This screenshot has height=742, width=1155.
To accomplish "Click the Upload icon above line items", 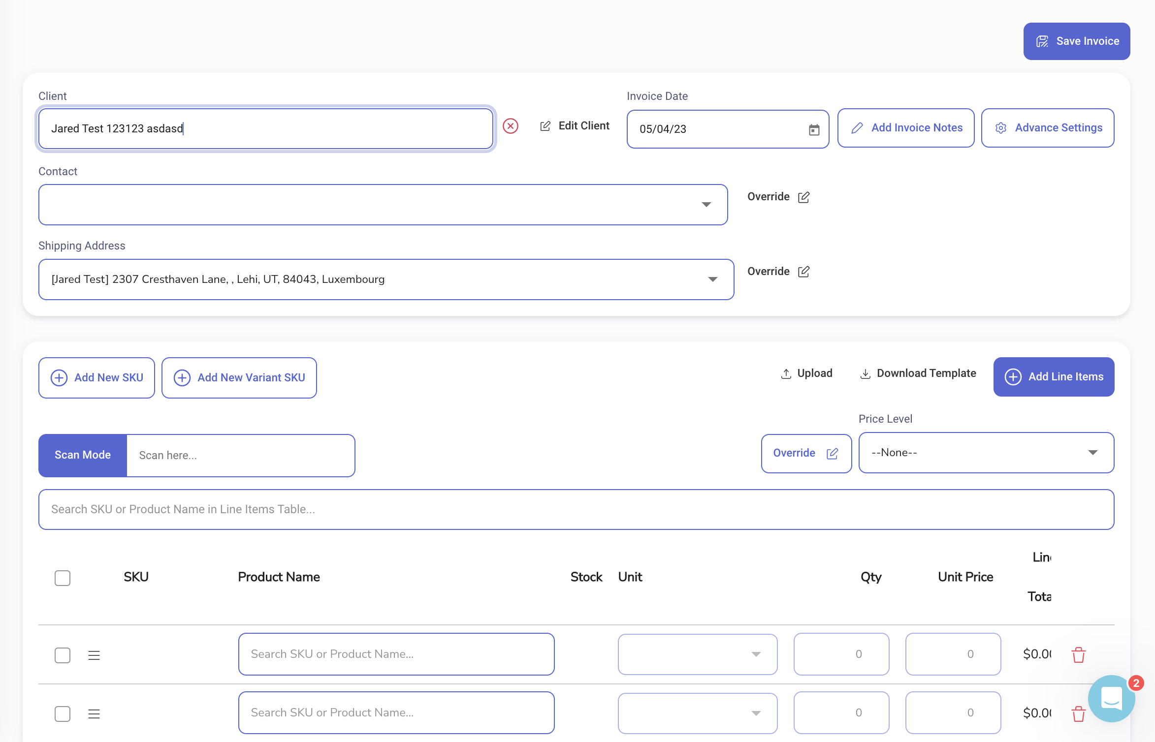I will [787, 373].
